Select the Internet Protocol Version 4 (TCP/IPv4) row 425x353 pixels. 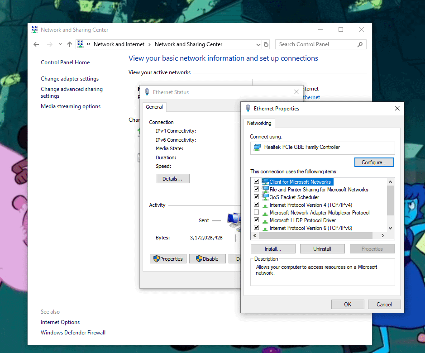tap(311, 205)
